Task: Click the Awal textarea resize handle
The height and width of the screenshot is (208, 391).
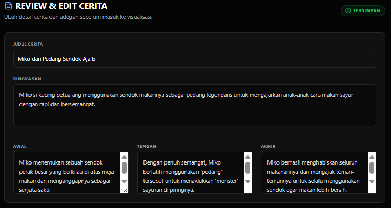Action: pos(125,191)
